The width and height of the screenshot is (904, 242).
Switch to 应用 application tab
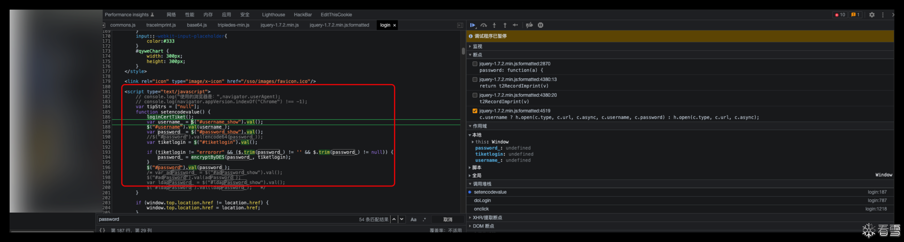[x=226, y=15]
